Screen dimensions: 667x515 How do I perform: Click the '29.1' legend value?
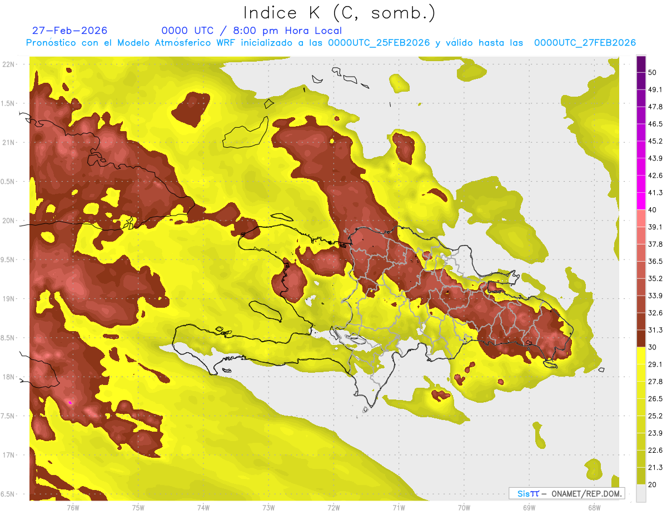pos(655,364)
